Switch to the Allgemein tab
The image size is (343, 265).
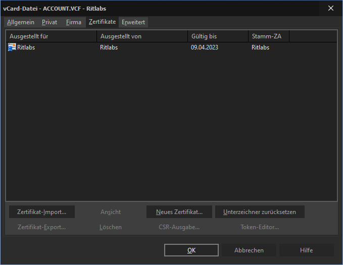click(x=21, y=22)
